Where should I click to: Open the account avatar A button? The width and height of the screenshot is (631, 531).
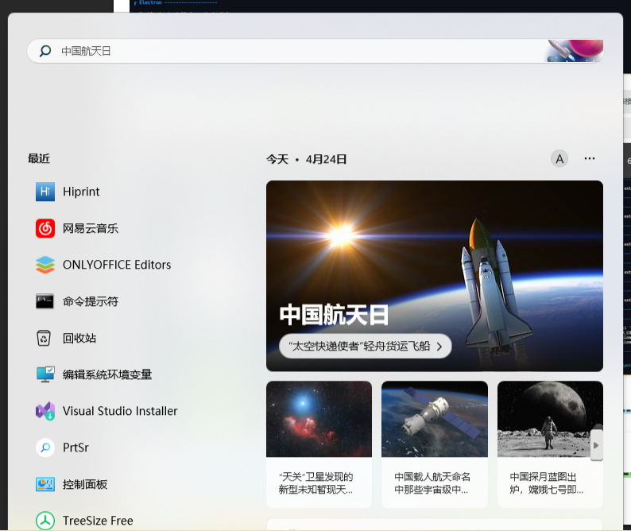coord(559,159)
